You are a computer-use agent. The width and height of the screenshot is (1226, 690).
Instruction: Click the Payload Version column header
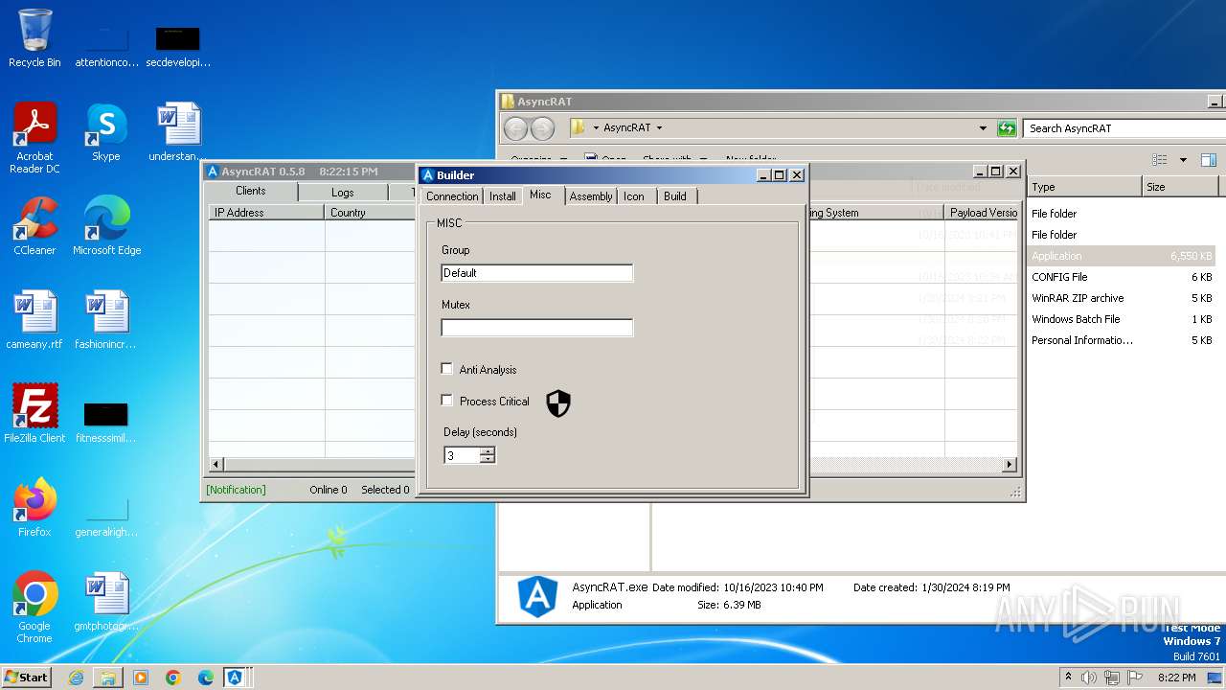point(981,213)
